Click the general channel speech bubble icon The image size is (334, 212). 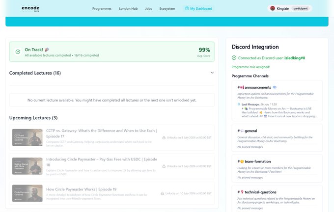coord(242,131)
